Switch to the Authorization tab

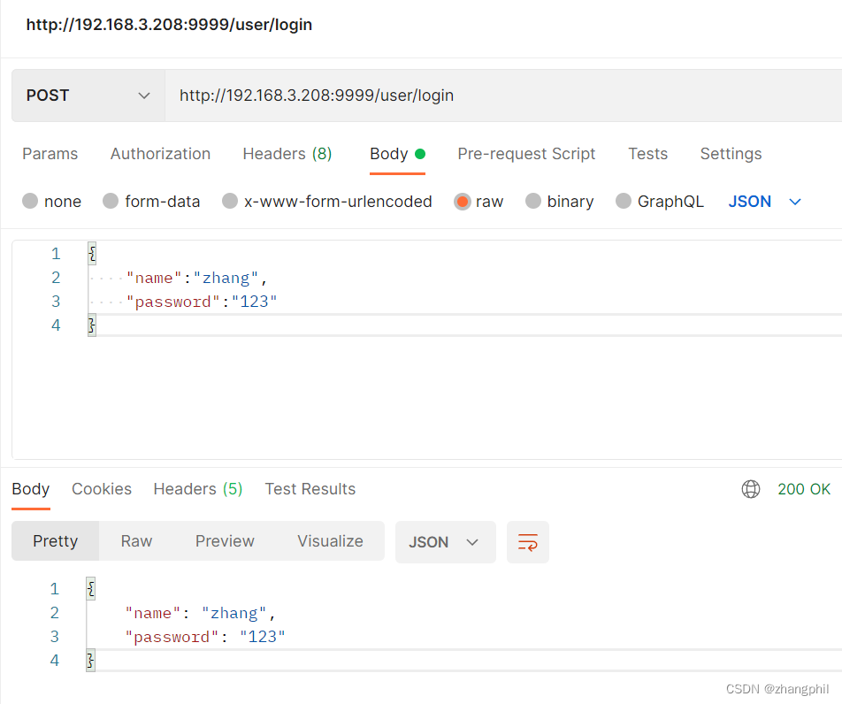(160, 154)
